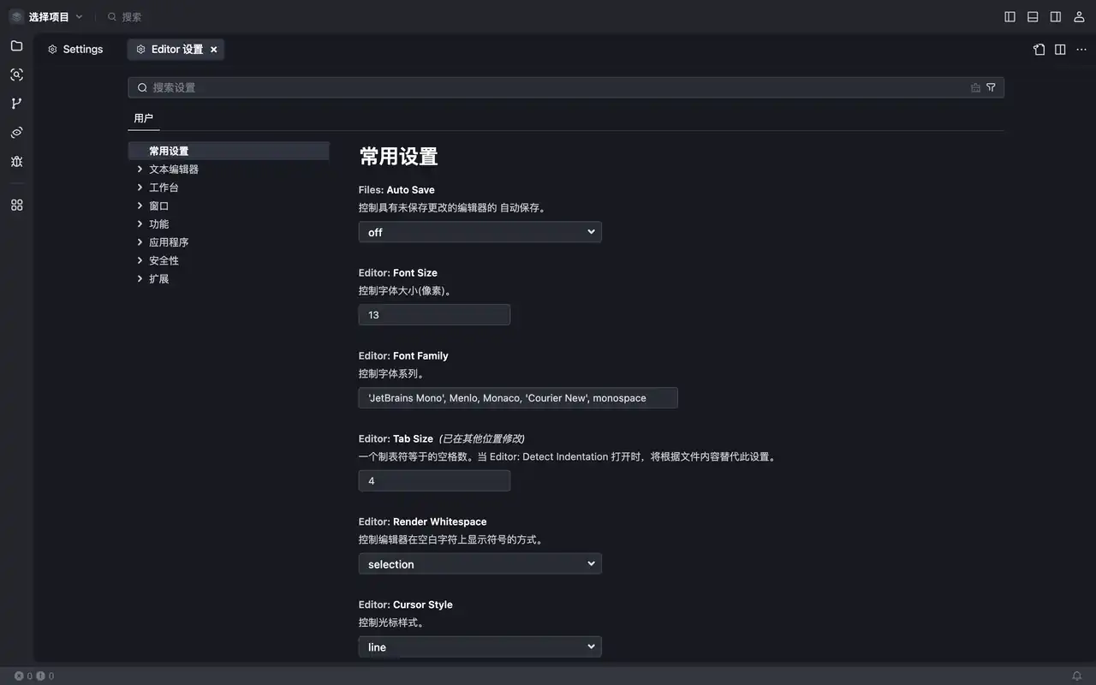Open the Debug bug icon in sidebar
Image resolution: width=1096 pixels, height=685 pixels.
(x=16, y=161)
